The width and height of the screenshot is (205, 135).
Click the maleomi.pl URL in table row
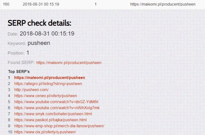(163, 4)
